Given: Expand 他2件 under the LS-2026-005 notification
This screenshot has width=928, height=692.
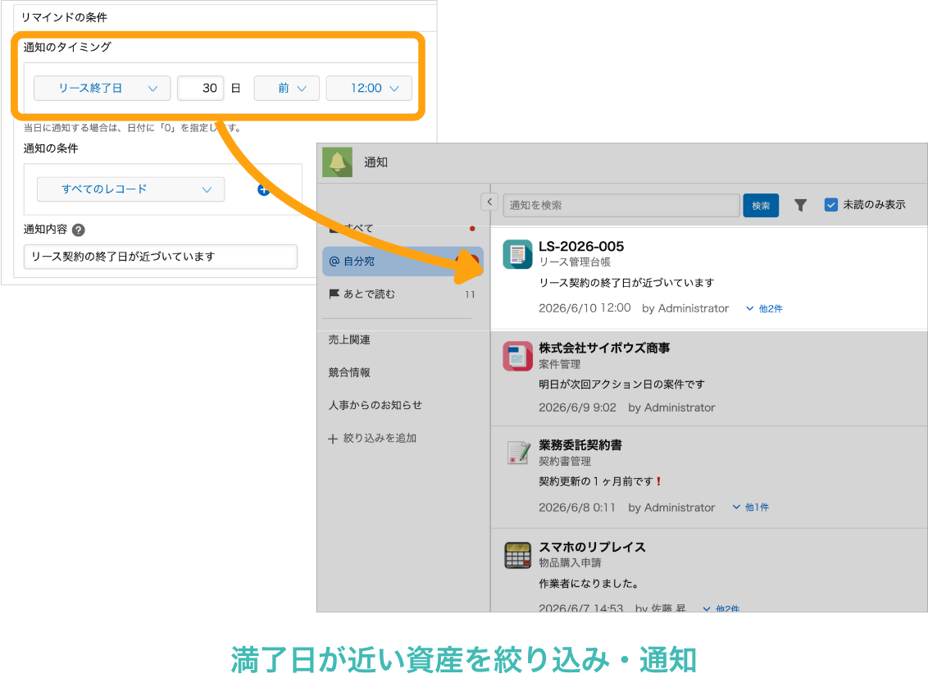Looking at the screenshot, I should point(764,308).
